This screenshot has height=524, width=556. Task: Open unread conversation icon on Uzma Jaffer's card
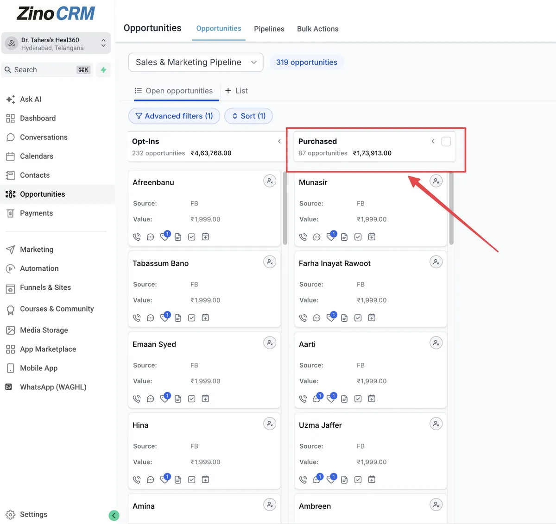[317, 479]
